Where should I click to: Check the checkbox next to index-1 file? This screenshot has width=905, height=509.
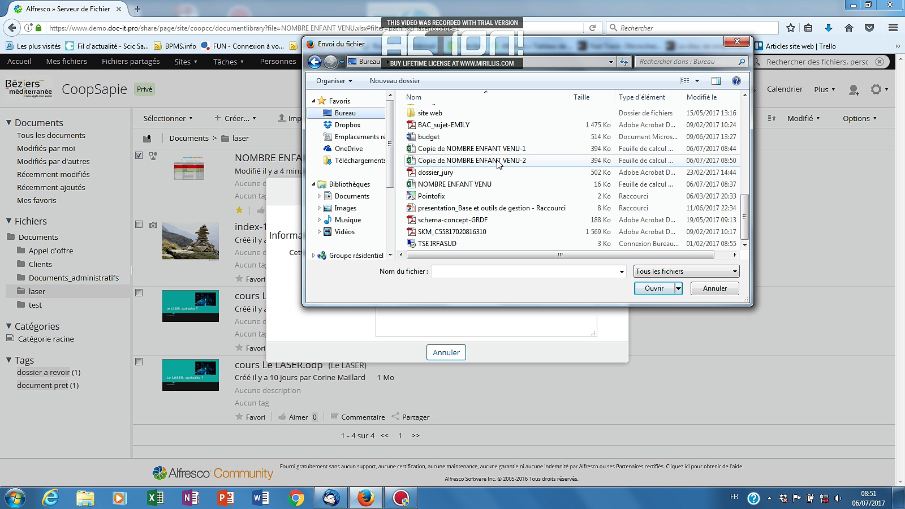[x=139, y=225]
